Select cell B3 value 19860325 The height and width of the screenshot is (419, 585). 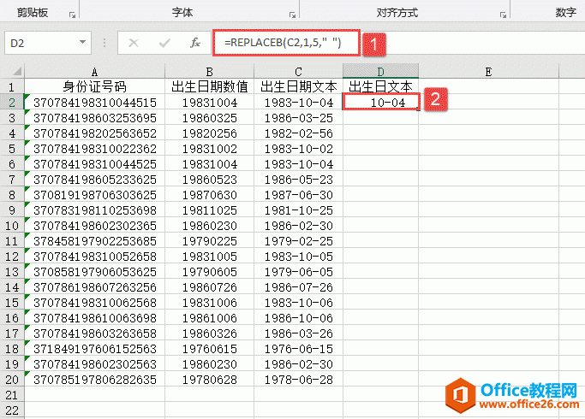[x=209, y=118]
